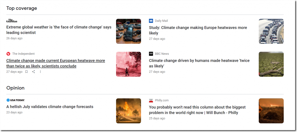The width and height of the screenshot is (297, 132).
Task: Read the BBC 'twice as likely' heatwave article
Action: point(199,63)
